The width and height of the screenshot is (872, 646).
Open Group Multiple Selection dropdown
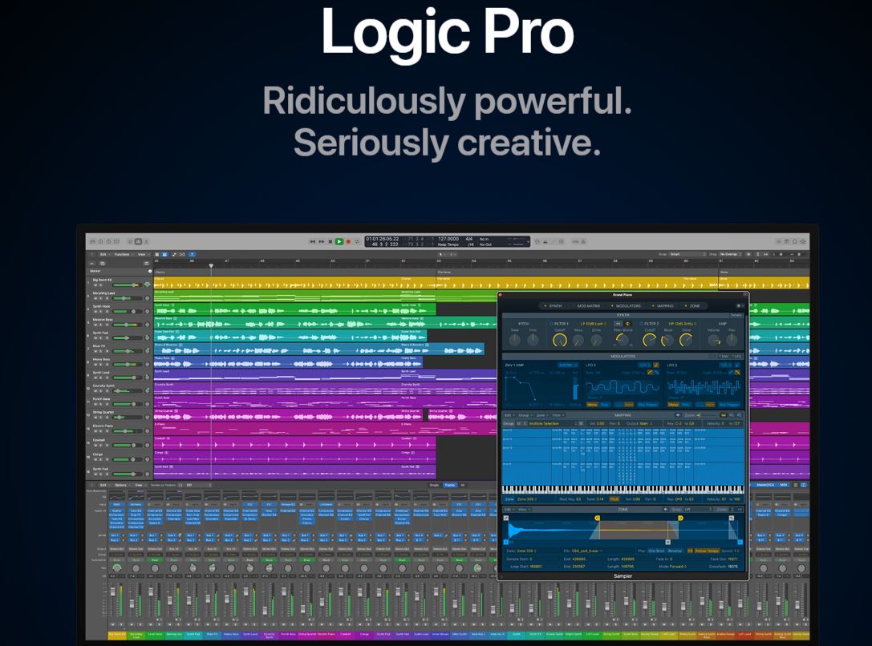pyautogui.click(x=554, y=424)
